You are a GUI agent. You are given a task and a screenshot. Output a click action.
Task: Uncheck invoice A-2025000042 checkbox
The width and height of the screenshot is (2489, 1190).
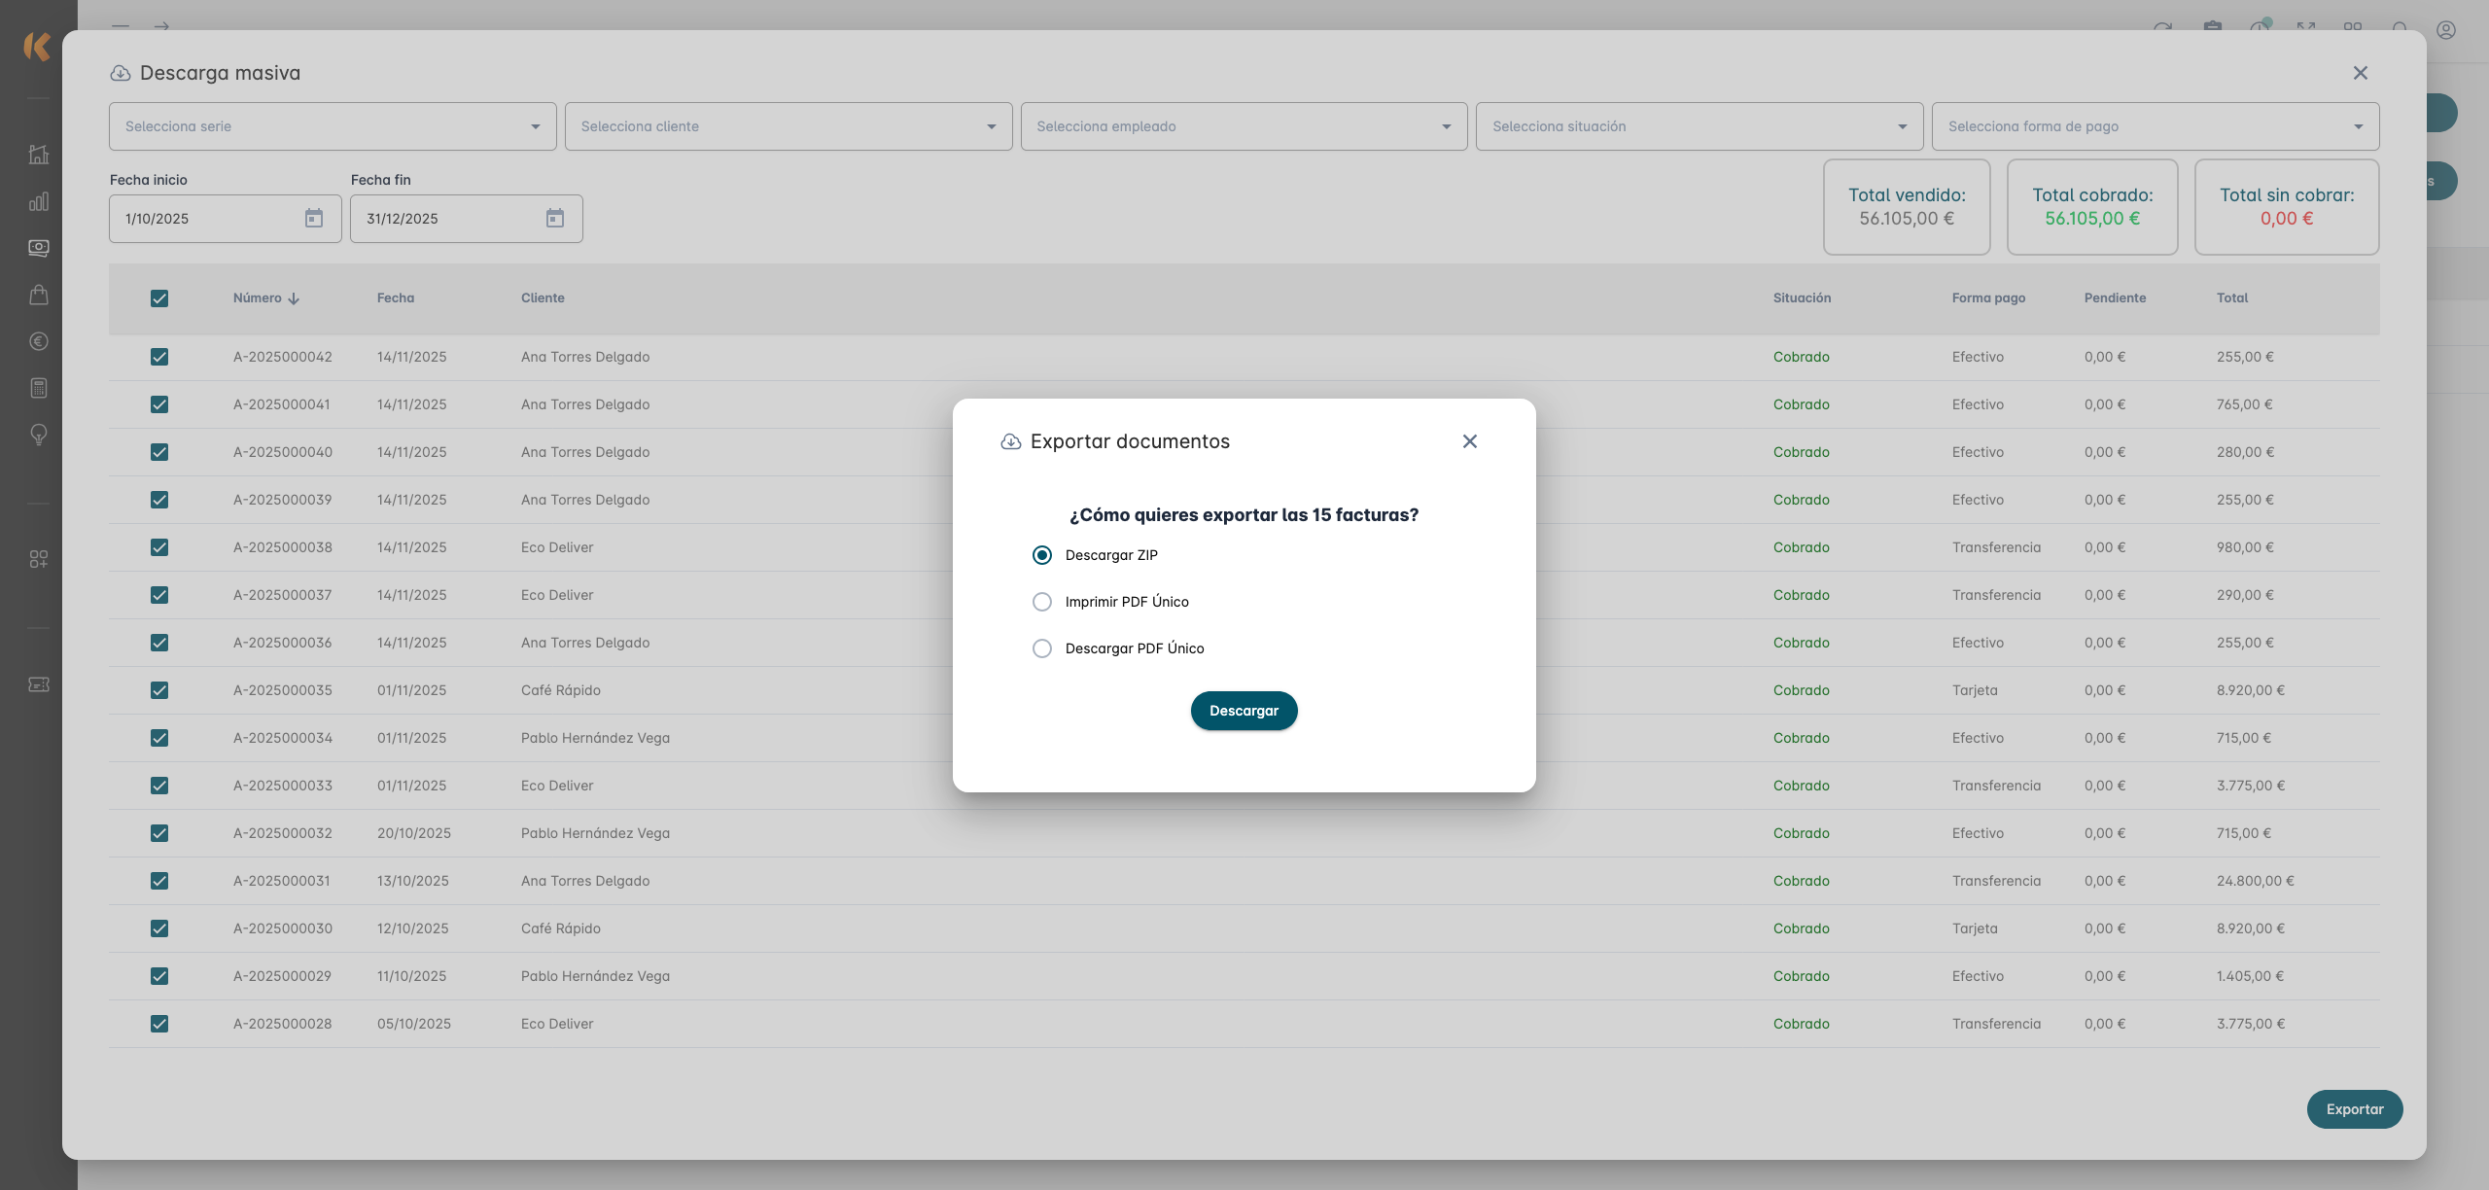159,357
